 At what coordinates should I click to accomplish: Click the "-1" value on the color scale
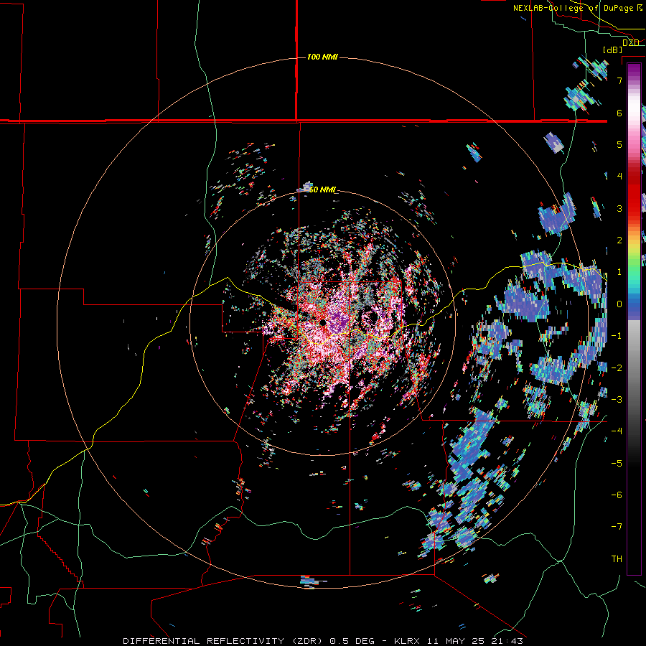[x=617, y=336]
